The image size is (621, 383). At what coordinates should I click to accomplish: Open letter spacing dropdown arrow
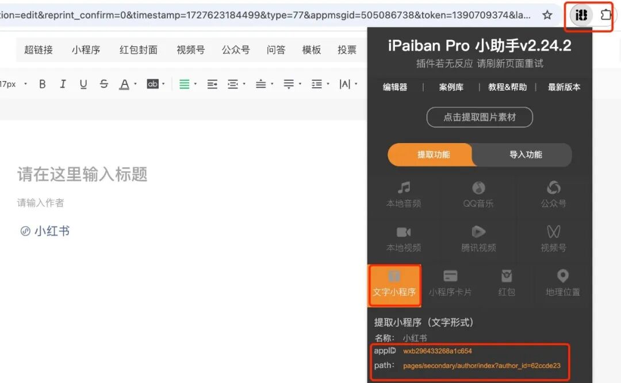click(356, 84)
